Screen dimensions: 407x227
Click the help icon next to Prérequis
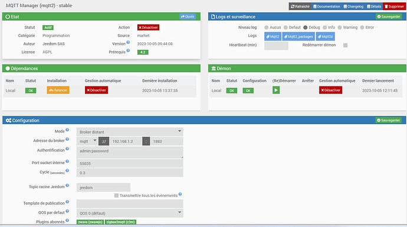(x=128, y=51)
